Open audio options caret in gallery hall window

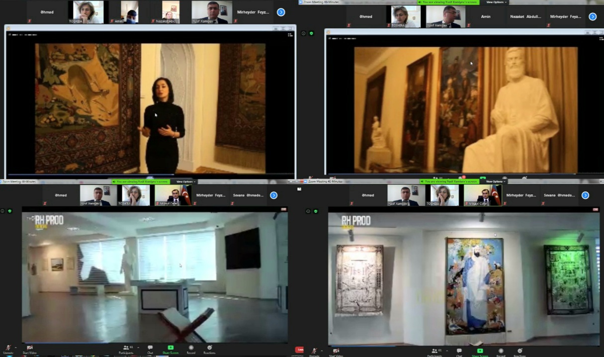click(15, 348)
